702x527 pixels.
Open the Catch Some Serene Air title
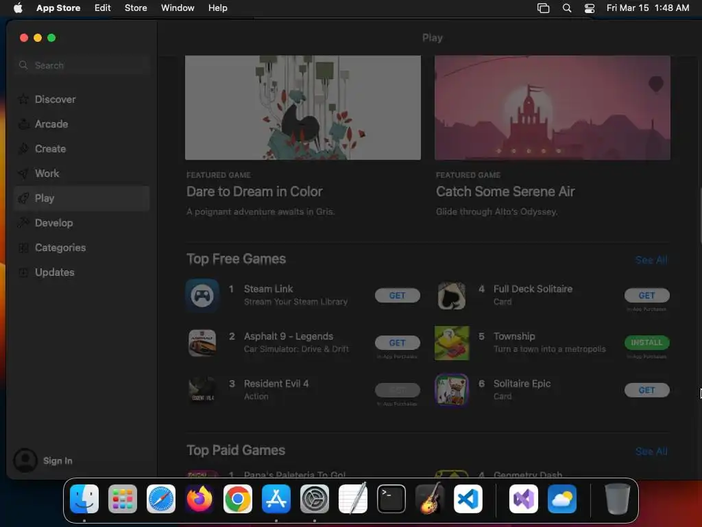(505, 191)
